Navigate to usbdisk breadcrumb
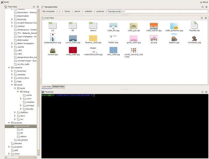Image resolution: width=209 pixels, height=159 pixels. (88, 11)
